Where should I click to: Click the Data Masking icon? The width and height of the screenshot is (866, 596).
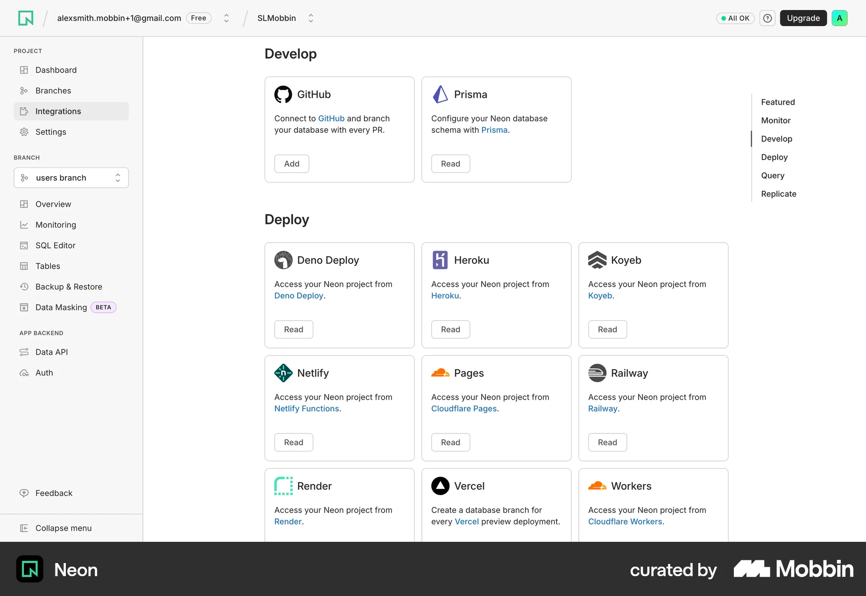[24, 307]
